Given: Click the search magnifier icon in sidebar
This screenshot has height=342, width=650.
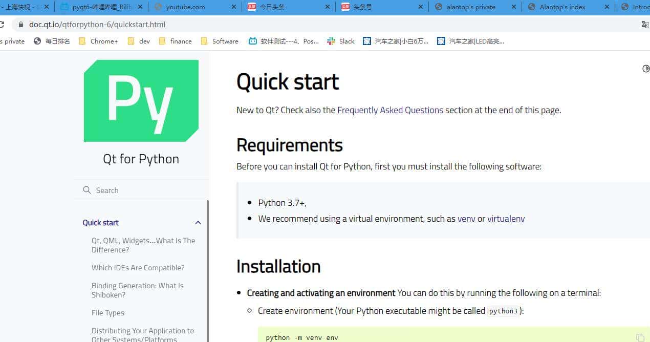Looking at the screenshot, I should pos(88,190).
